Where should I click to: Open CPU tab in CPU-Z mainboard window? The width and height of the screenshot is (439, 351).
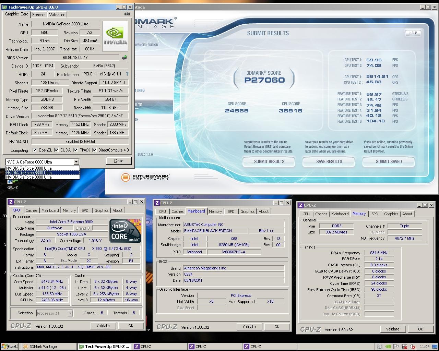(163, 211)
